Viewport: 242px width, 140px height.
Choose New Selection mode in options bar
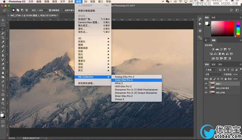coord(13,10)
